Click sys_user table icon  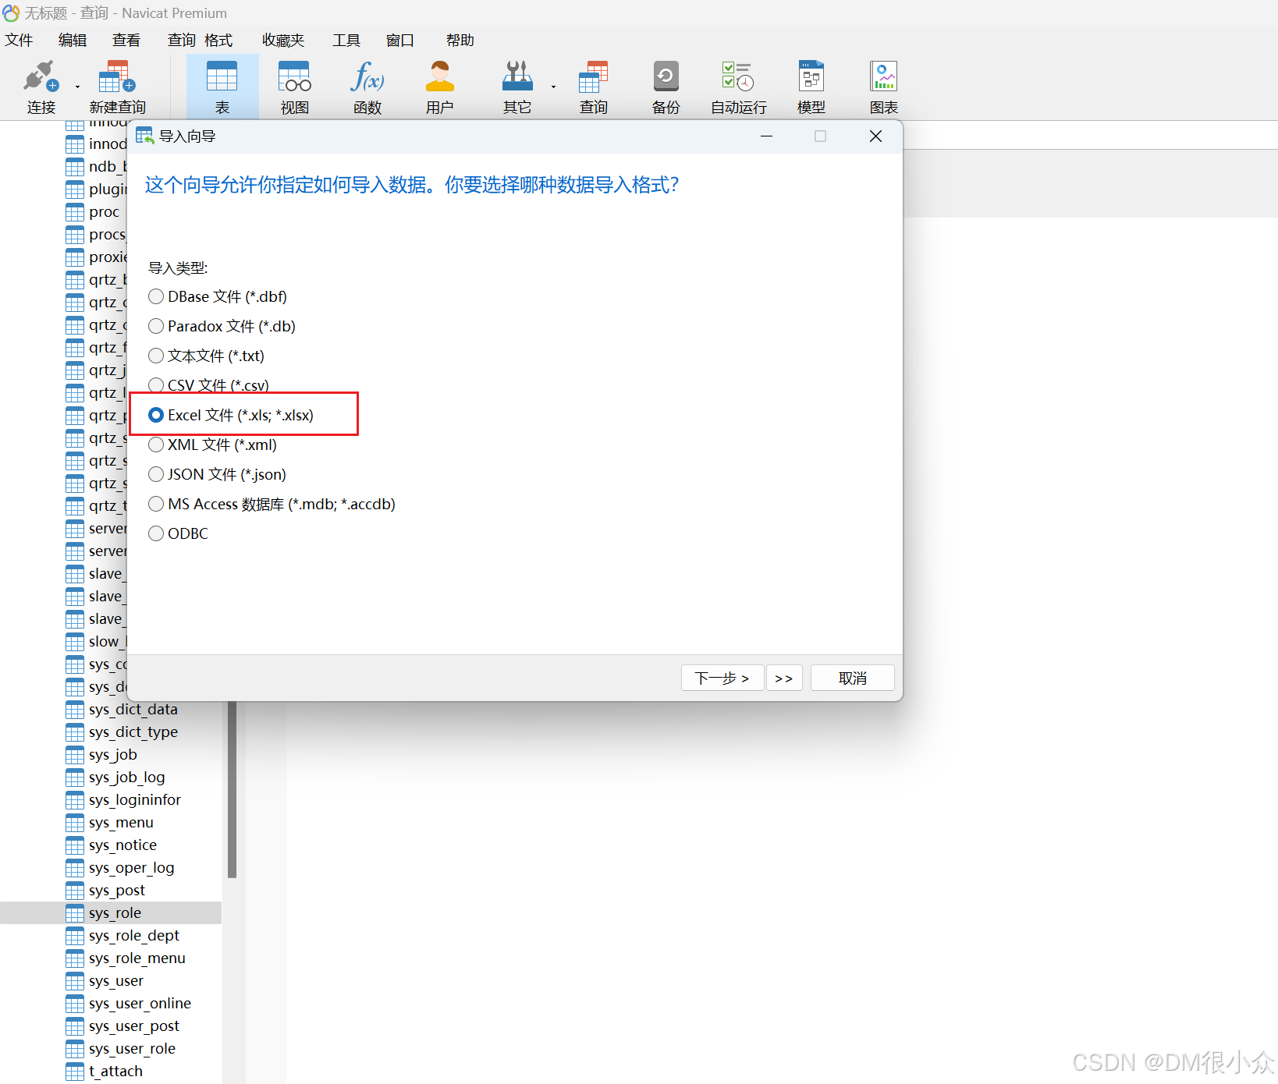(75, 982)
